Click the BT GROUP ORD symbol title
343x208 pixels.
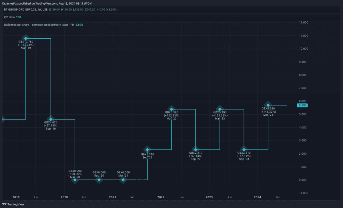pos(26,9)
